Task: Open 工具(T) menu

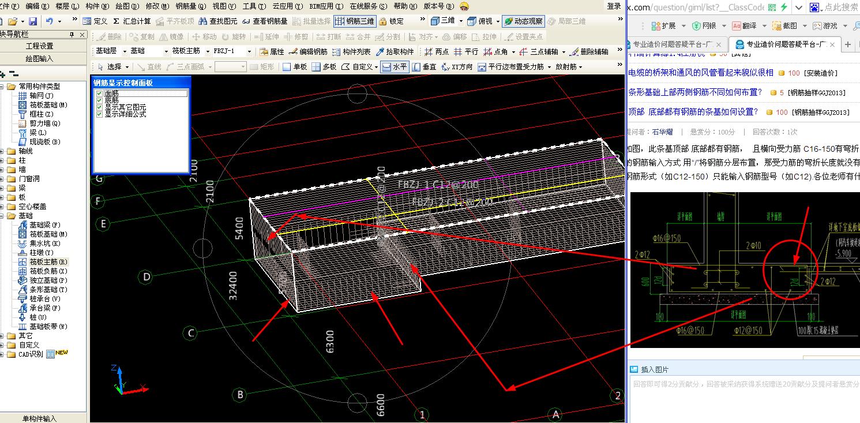Action: click(x=254, y=6)
